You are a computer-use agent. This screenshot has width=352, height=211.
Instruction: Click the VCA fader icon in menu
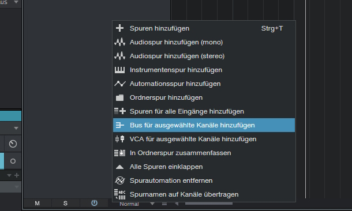119,139
